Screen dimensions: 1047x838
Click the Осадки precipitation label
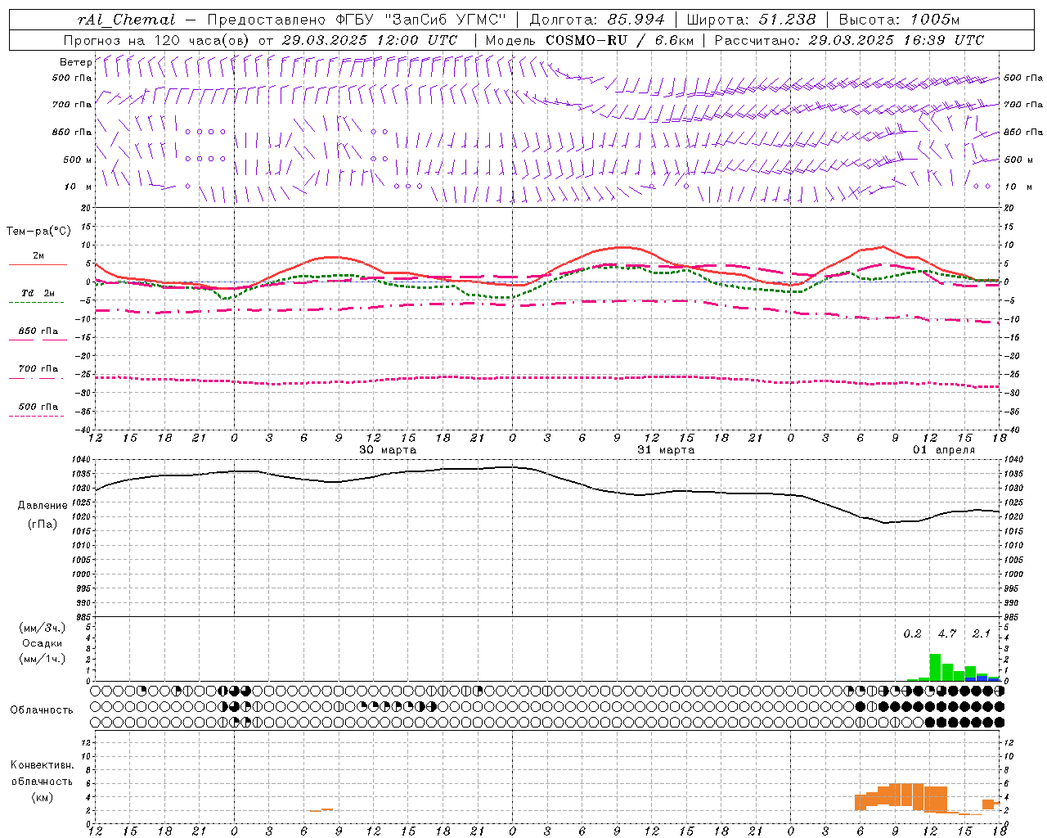pyautogui.click(x=43, y=643)
